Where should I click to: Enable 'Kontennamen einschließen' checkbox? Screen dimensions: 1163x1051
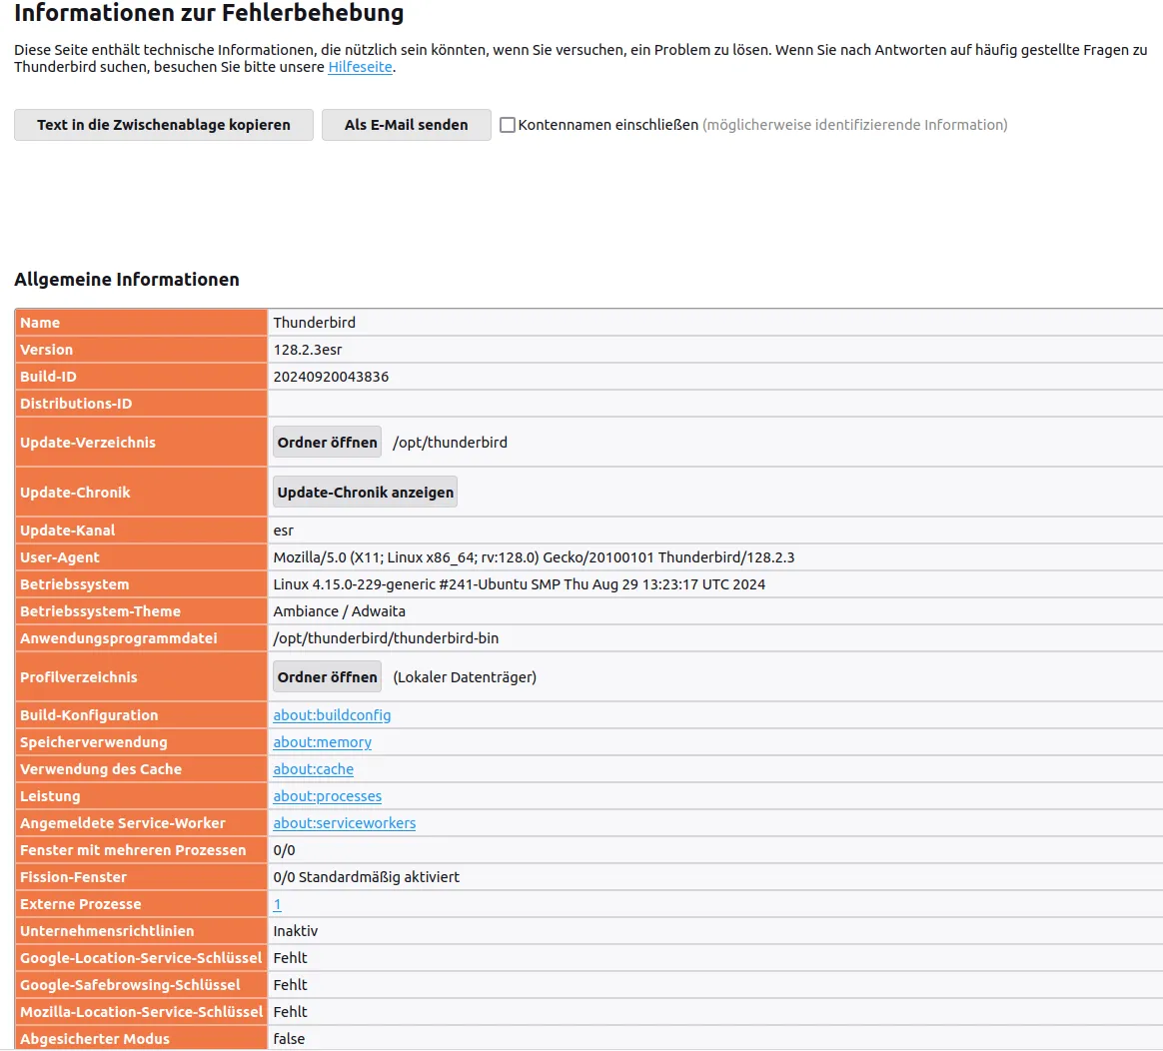click(x=508, y=125)
